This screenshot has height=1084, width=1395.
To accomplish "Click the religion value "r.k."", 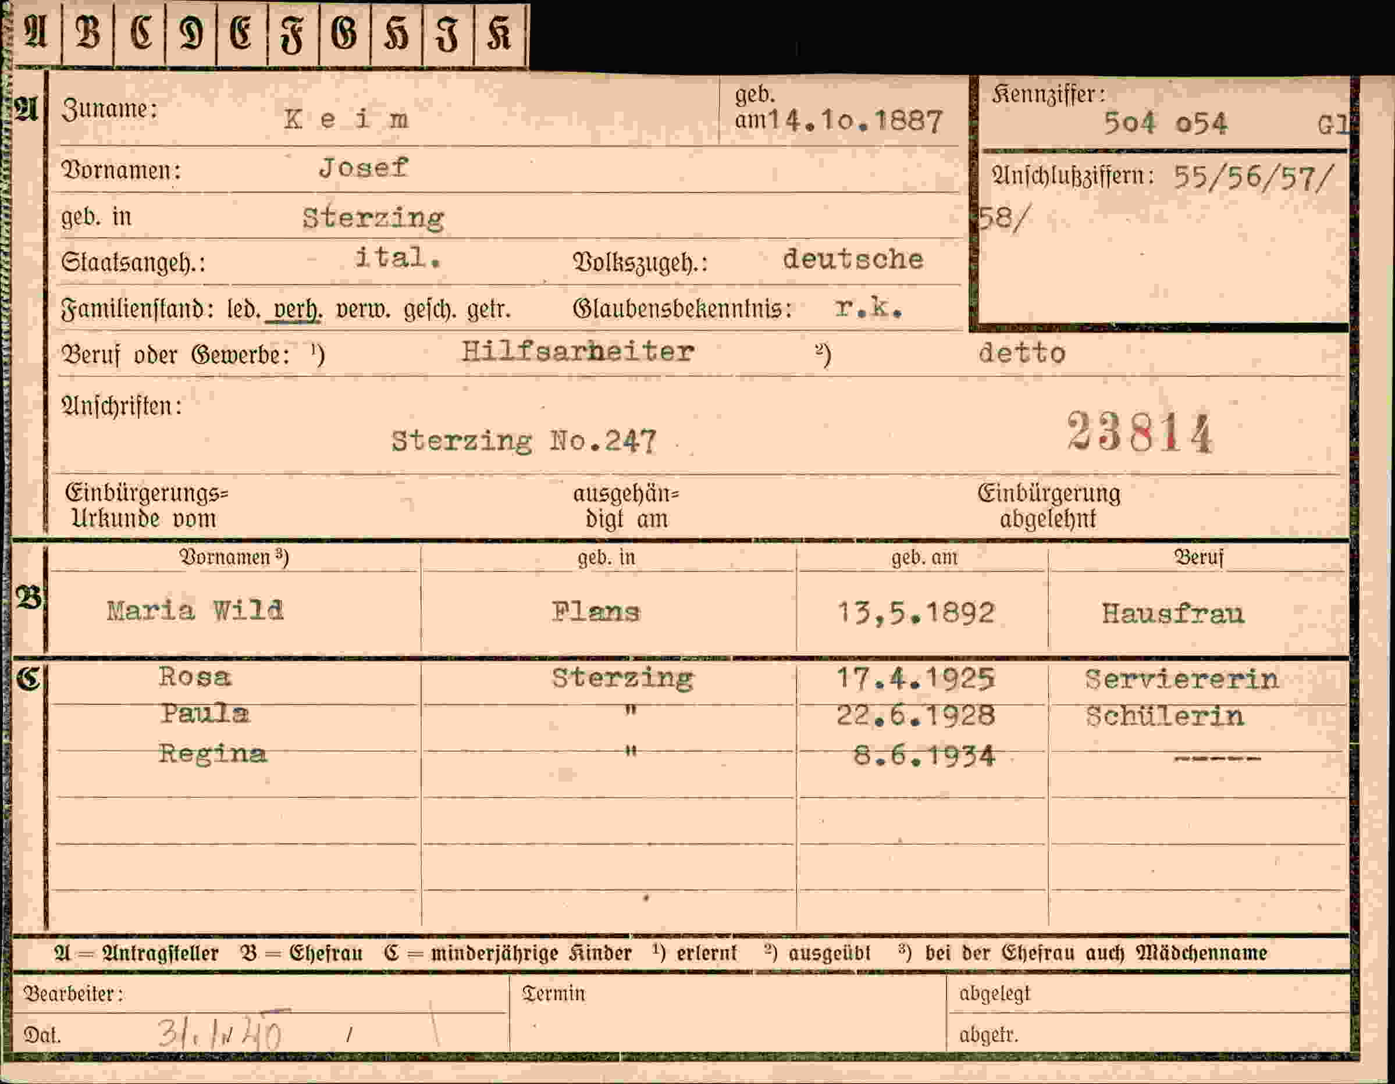I will (x=869, y=308).
